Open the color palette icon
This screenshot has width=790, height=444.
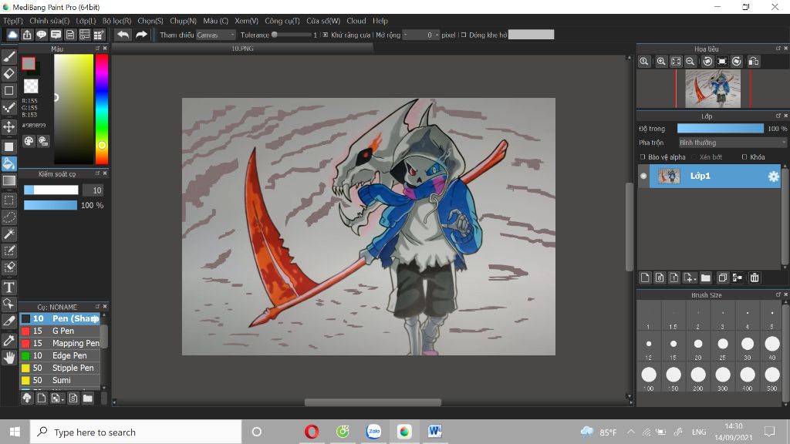click(29, 142)
